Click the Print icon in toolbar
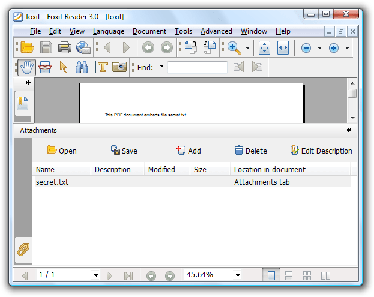The height and width of the screenshot is (297, 374). [65, 47]
